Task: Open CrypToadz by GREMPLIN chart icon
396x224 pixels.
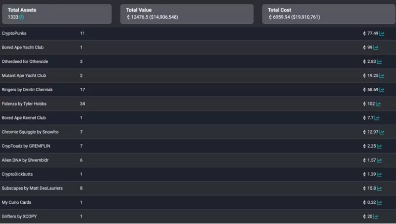Action: (379, 147)
